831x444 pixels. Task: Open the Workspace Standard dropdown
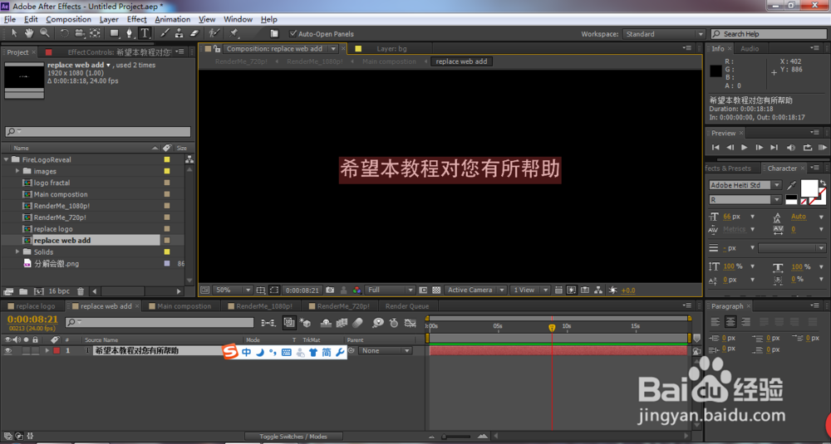pyautogui.click(x=663, y=34)
